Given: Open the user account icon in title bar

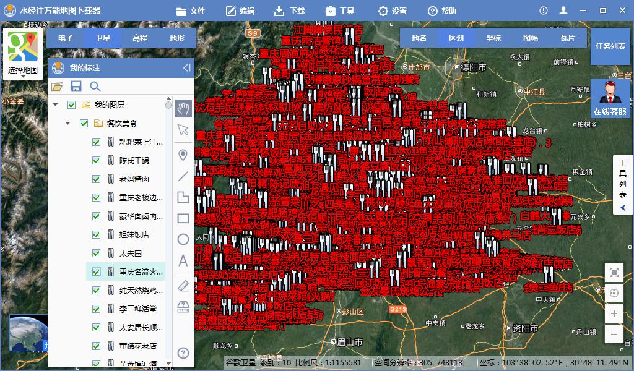Looking at the screenshot, I should pyautogui.click(x=563, y=11).
